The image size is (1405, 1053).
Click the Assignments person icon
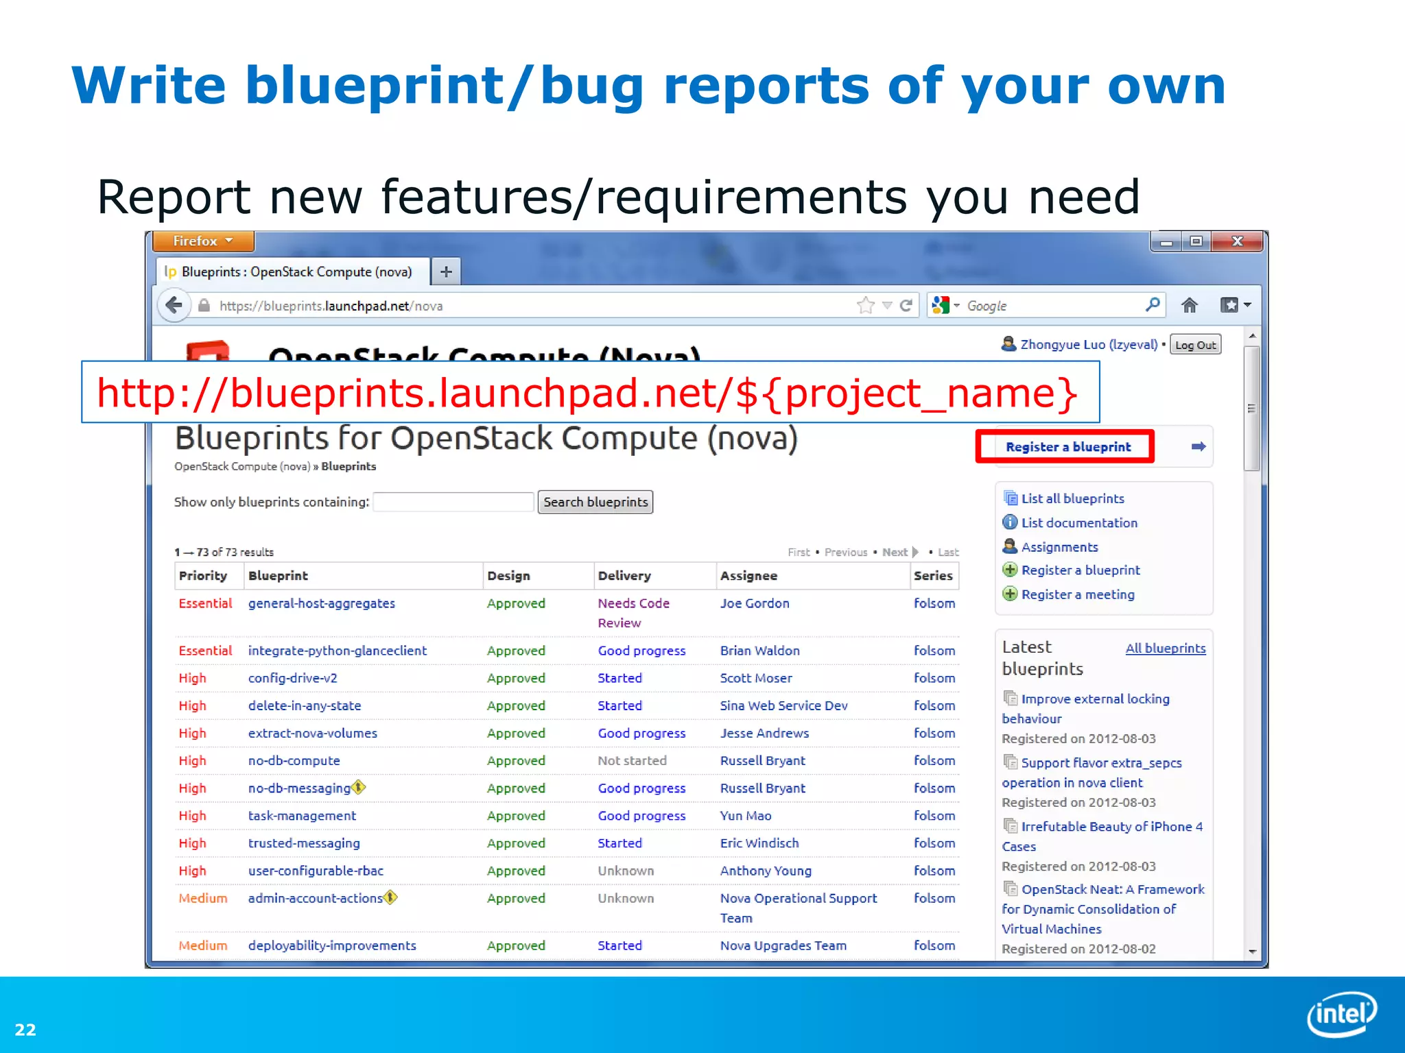1010,546
